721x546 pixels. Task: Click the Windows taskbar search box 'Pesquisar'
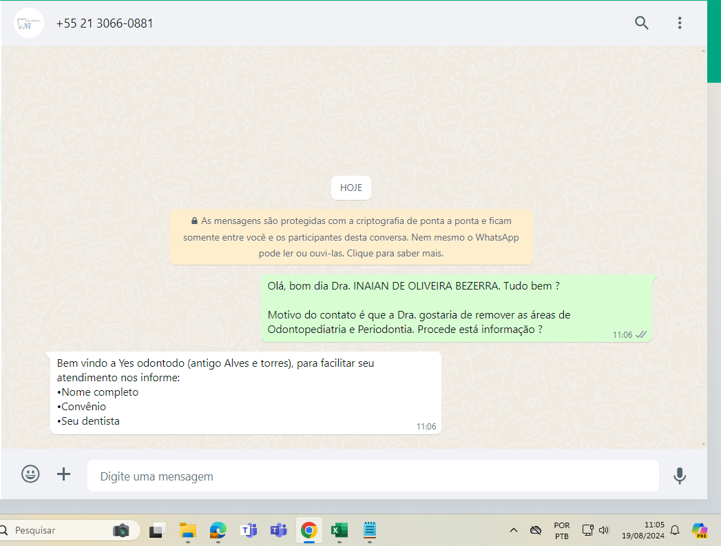[x=69, y=530]
